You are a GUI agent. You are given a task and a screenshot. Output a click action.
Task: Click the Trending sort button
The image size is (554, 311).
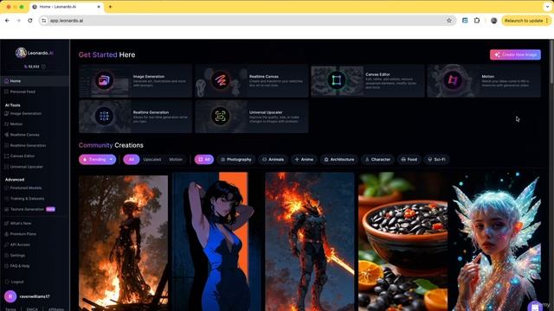point(97,159)
